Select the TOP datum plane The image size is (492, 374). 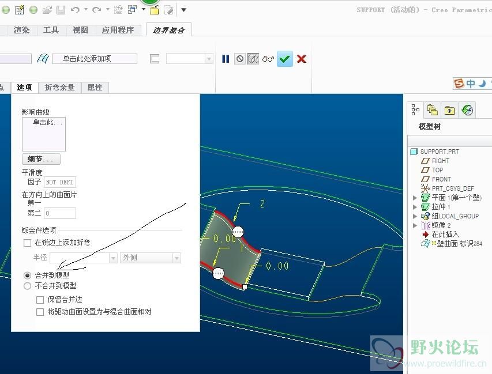pyautogui.click(x=432, y=170)
